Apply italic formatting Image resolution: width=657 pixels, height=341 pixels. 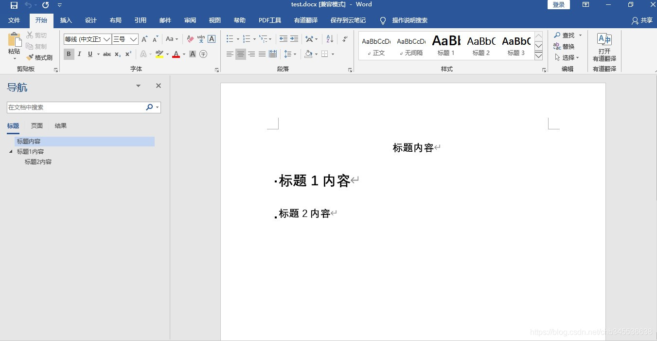coord(79,54)
